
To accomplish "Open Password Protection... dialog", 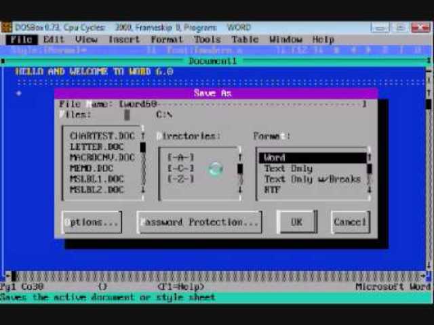I will [x=199, y=222].
